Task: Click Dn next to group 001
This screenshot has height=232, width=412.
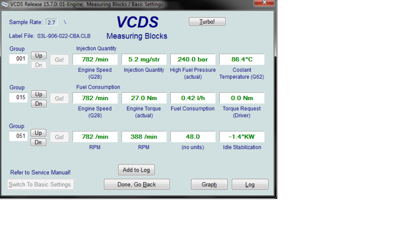Action: tap(38, 65)
